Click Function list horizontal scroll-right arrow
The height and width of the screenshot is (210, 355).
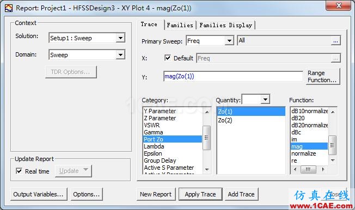(323, 169)
